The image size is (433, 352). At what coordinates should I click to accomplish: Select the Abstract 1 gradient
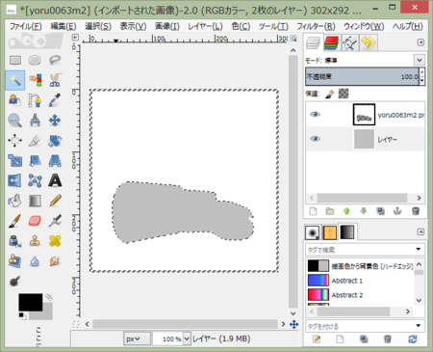[360, 281]
